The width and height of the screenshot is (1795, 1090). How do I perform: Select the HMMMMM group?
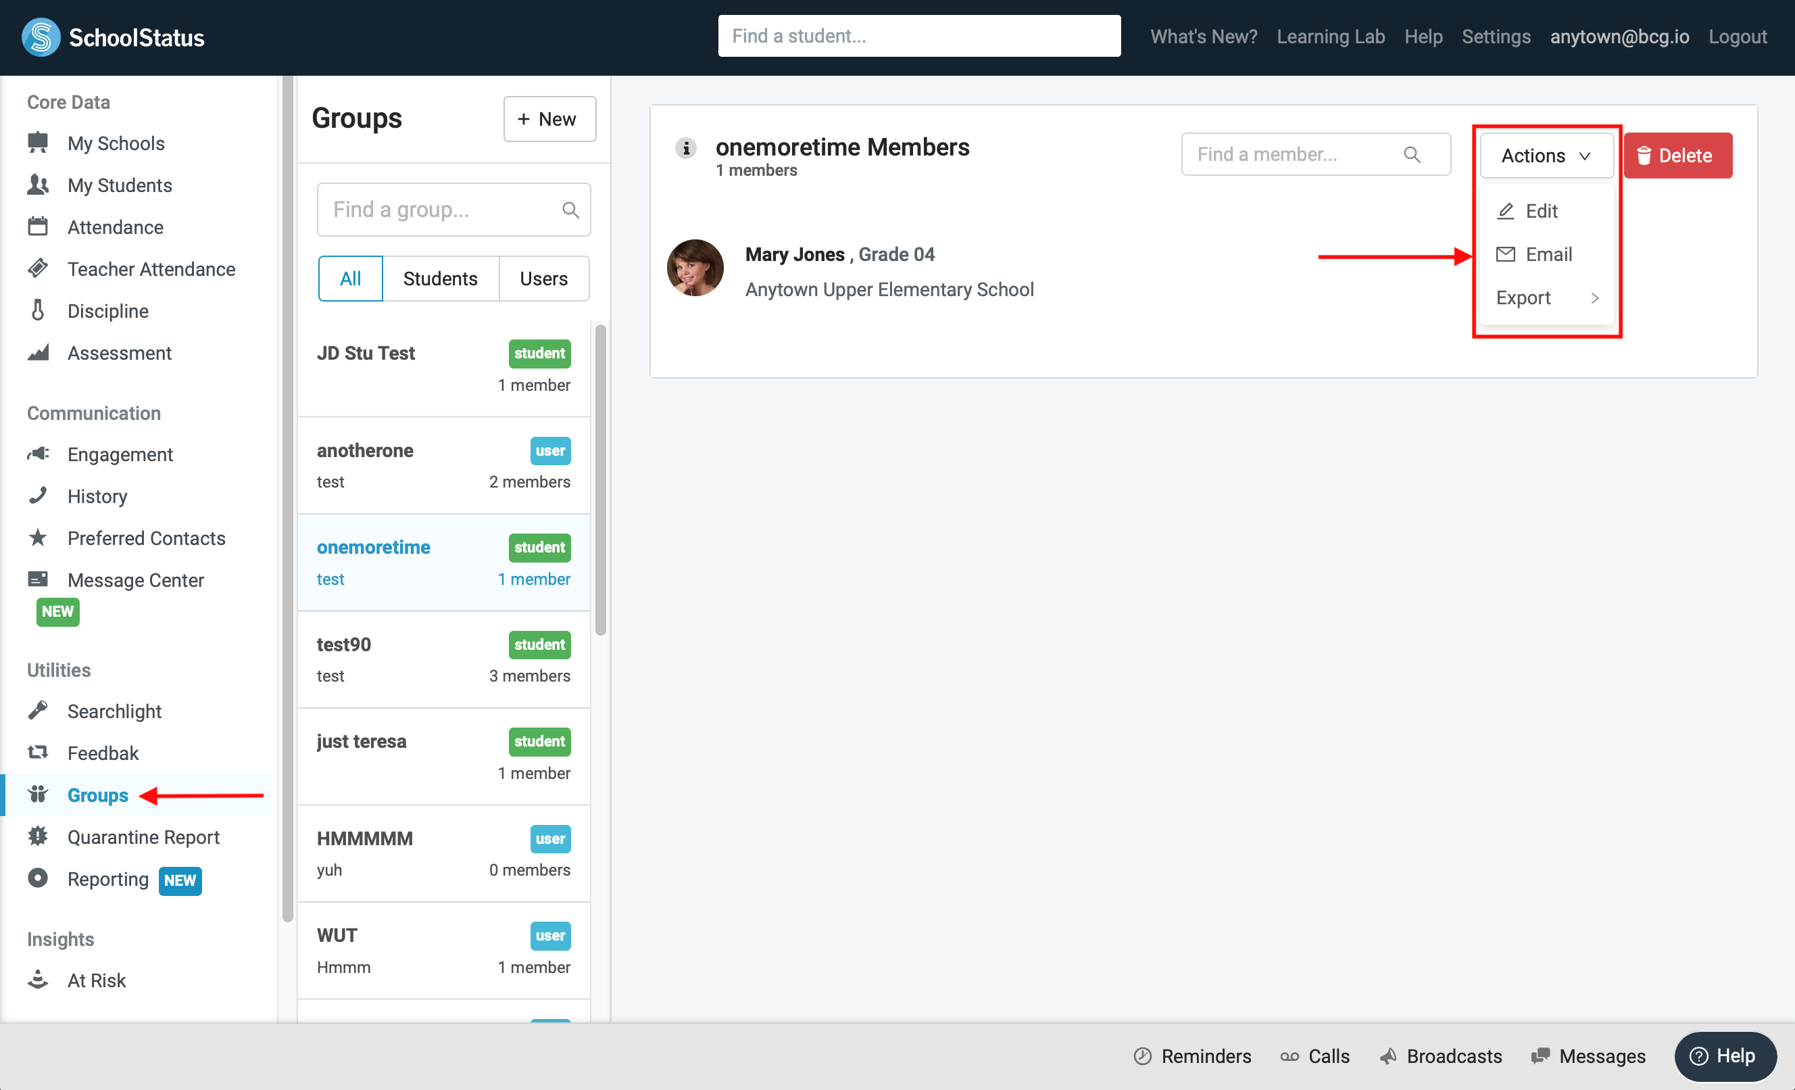443,854
